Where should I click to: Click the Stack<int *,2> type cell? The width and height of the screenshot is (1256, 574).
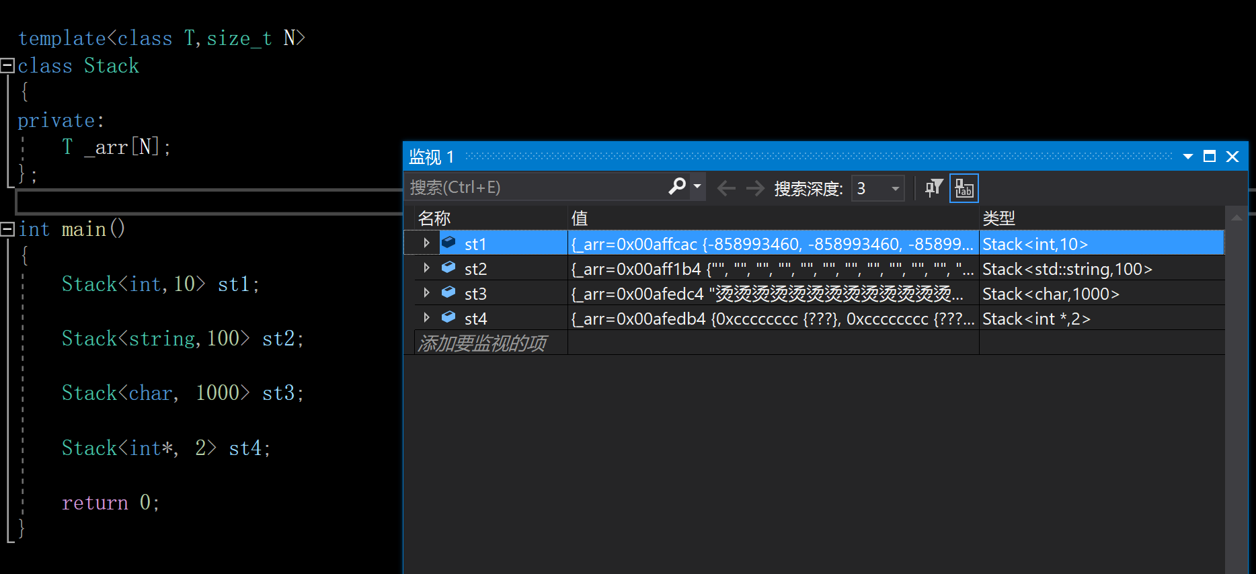[x=1101, y=318]
